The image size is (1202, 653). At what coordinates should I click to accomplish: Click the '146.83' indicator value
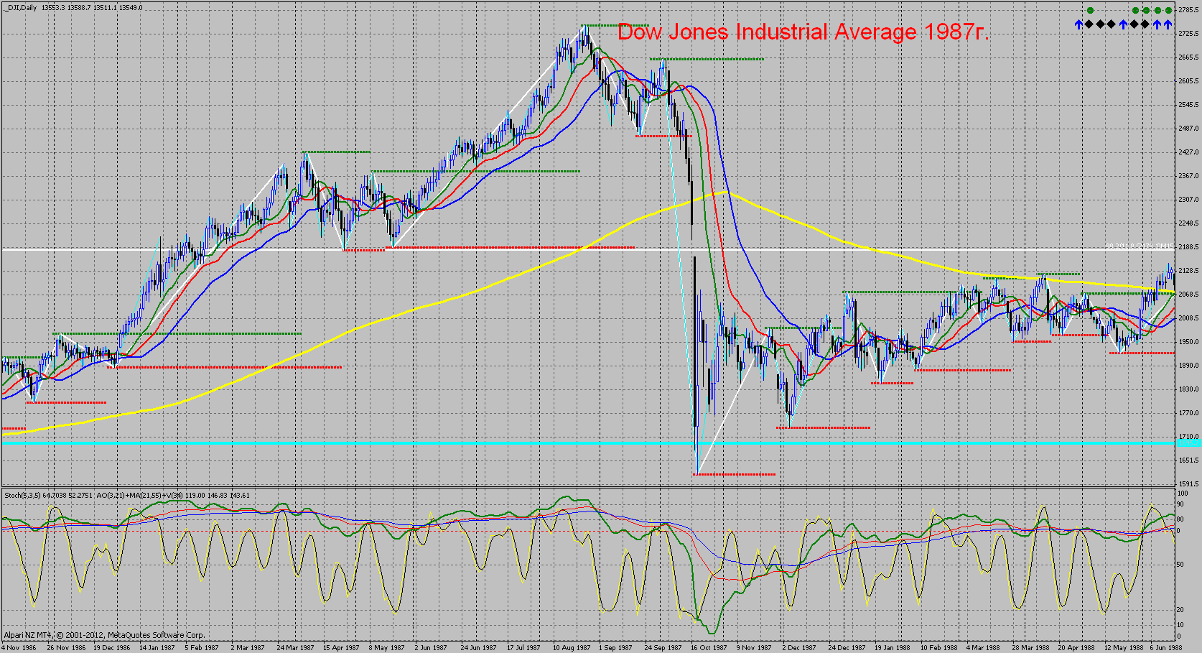tap(218, 496)
